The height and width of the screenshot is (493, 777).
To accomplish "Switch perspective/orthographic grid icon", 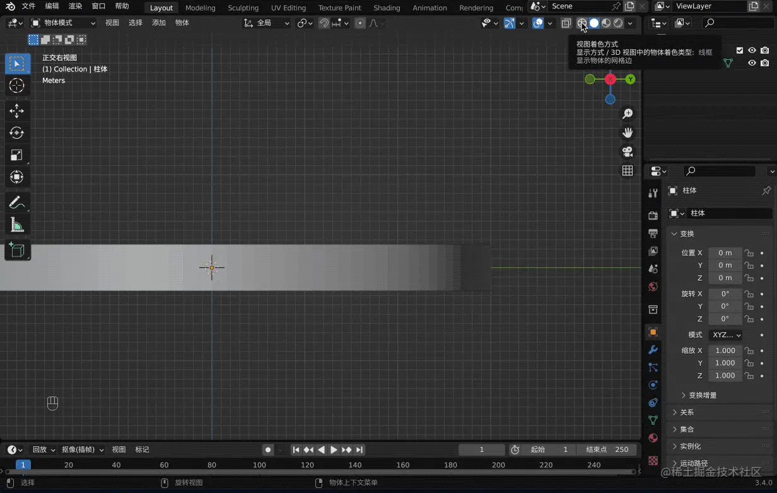I will (628, 171).
